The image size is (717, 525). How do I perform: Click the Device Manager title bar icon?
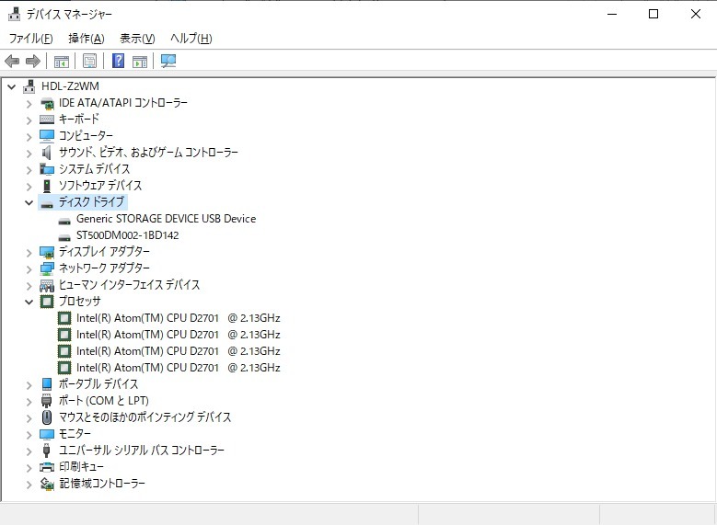14,14
